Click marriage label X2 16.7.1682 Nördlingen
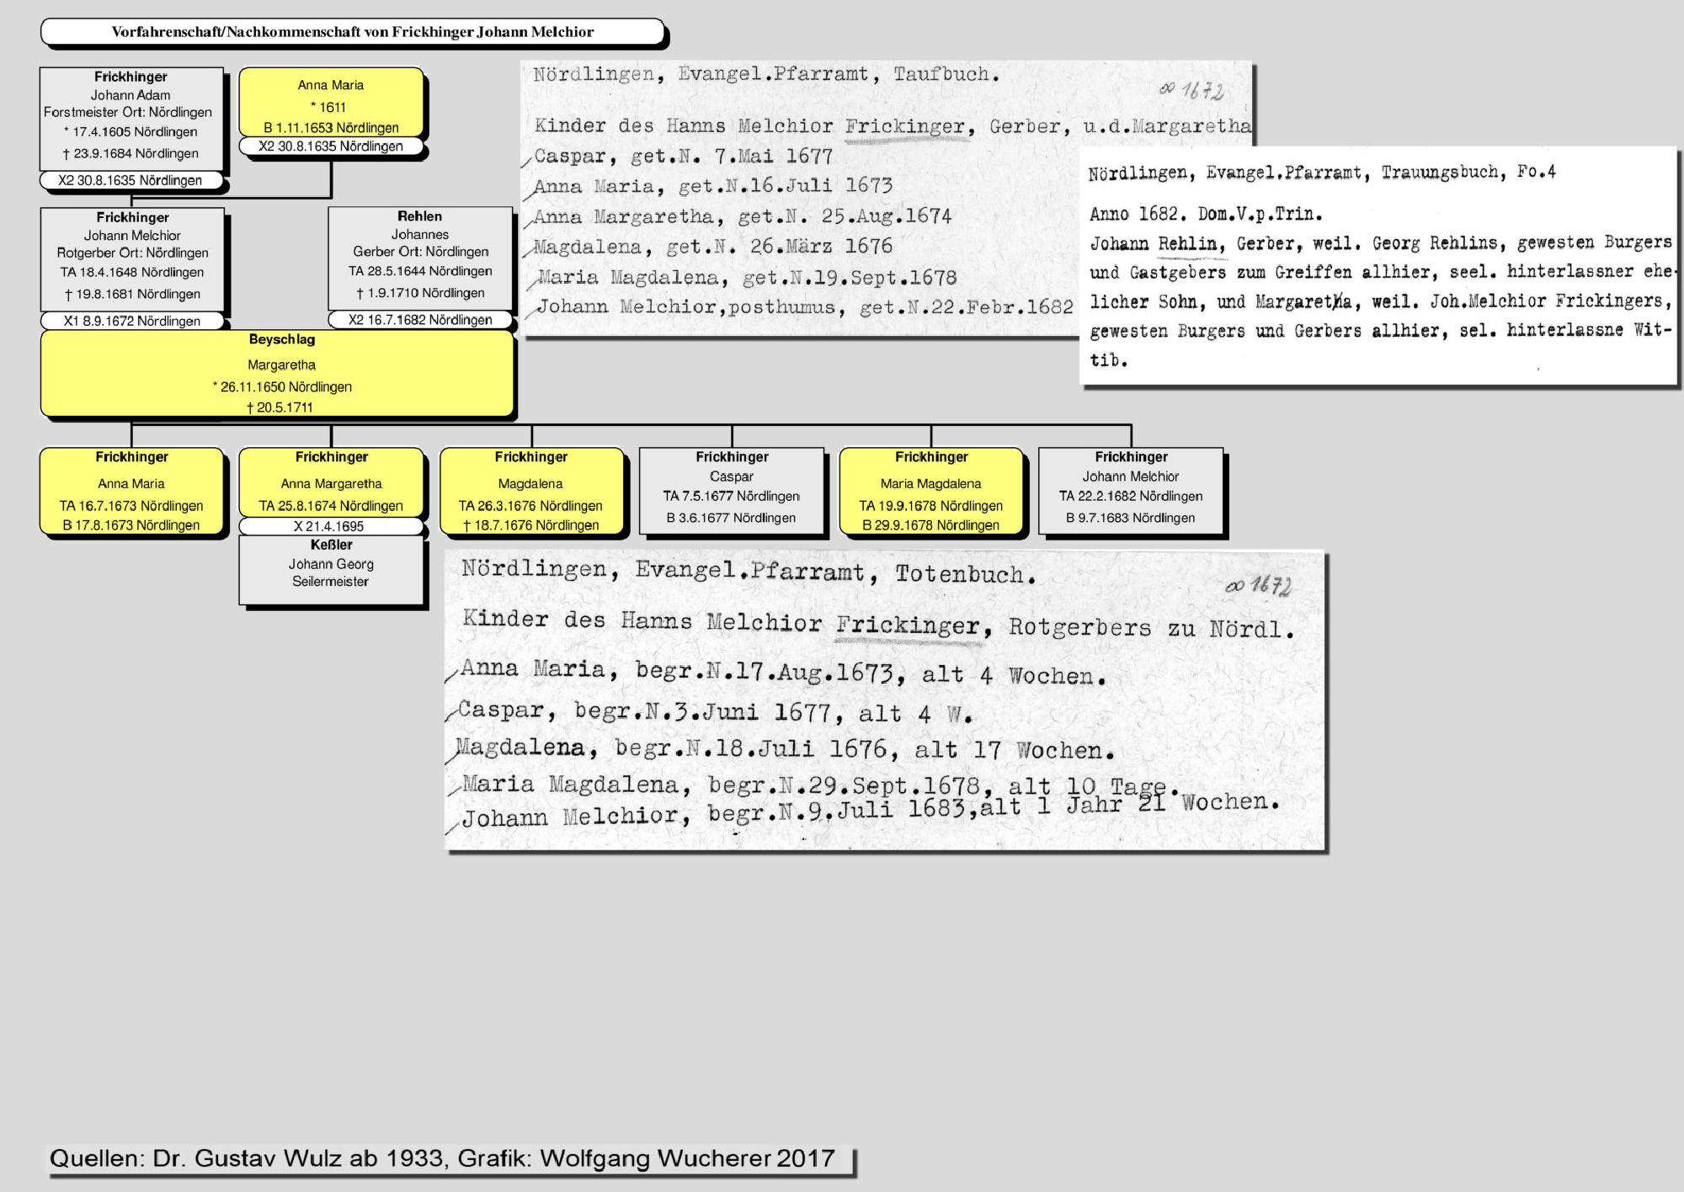The height and width of the screenshot is (1192, 1684). point(419,320)
